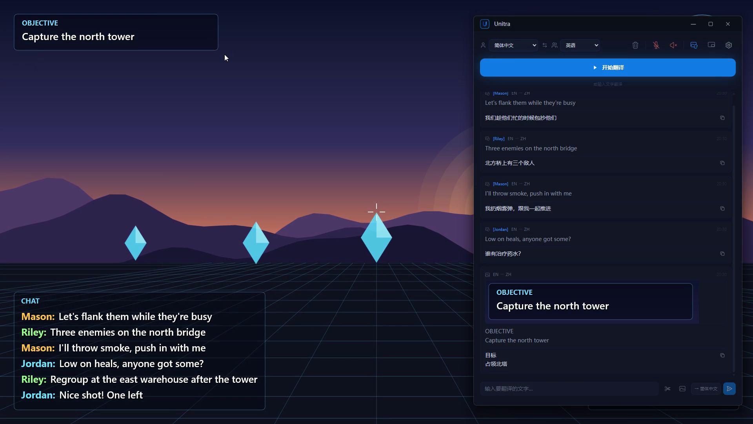Clear the translation history with trash icon
The width and height of the screenshot is (753, 424).
(x=635, y=45)
